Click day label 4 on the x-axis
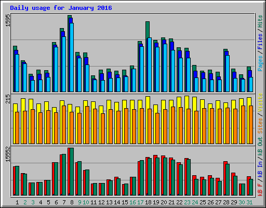The height and width of the screenshot is (208, 266). click(x=41, y=202)
